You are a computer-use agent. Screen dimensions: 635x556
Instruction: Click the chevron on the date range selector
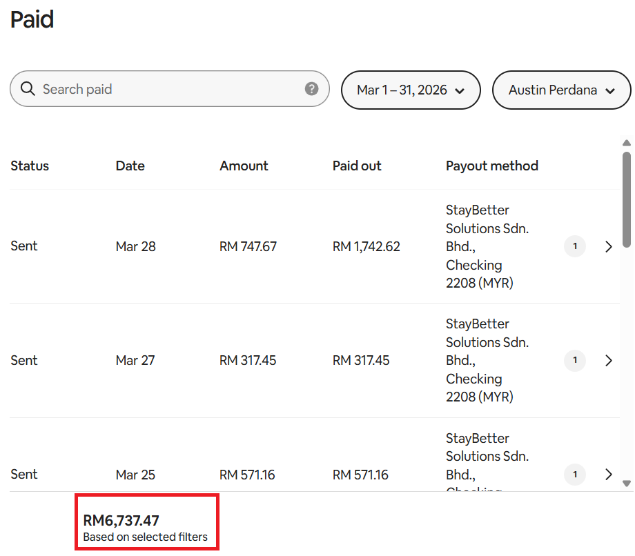[x=462, y=90]
